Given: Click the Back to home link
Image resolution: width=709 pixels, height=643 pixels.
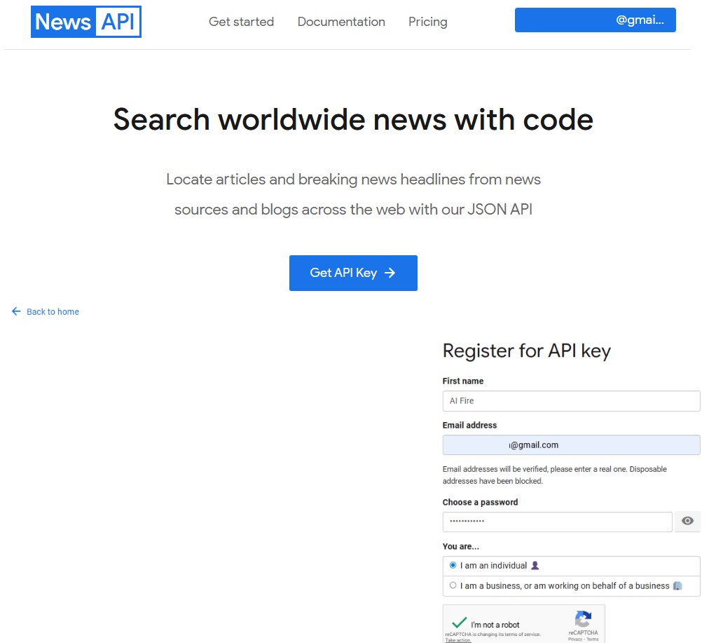Looking at the screenshot, I should 53,312.
